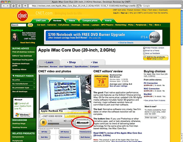Add a bookmark with the plus icon
This screenshot has width=183, height=142.
25,6
